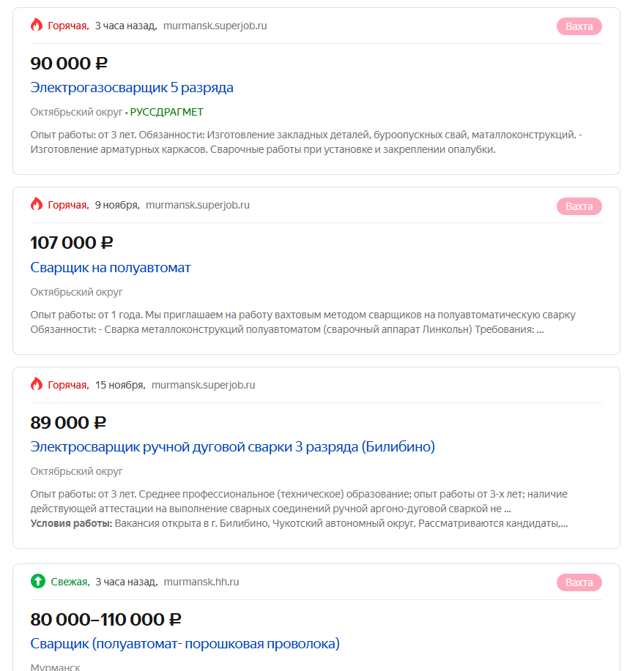627x671 pixels.
Task: Click murmansk.superjob.ru source dated 15 ноября
Action: [204, 385]
